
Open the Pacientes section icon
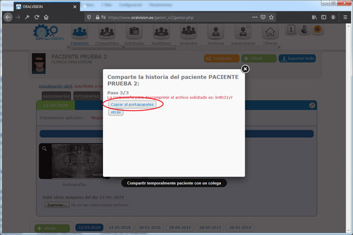(80, 32)
